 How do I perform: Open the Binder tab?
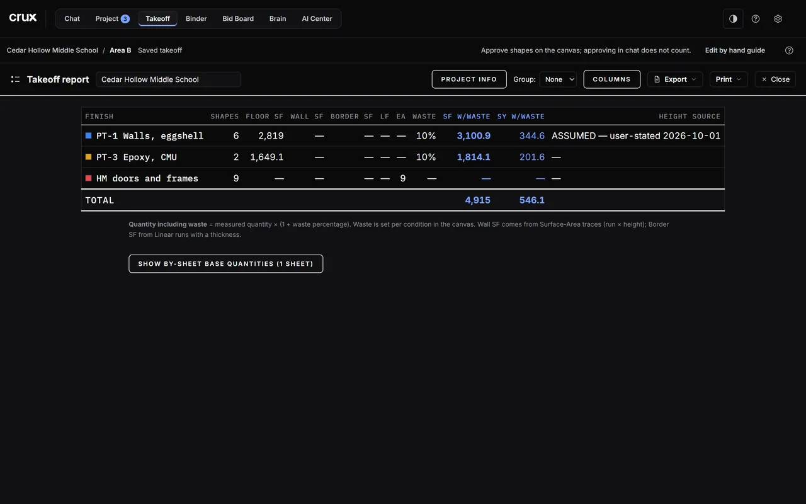[196, 19]
